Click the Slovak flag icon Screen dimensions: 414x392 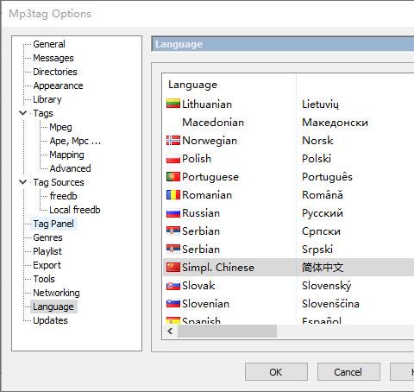tap(173, 286)
